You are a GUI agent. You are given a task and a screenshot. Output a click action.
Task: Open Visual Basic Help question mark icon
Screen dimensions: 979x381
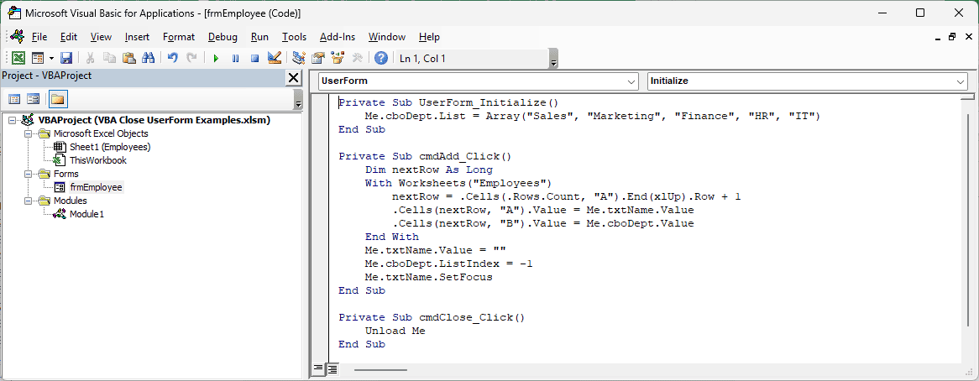pyautogui.click(x=381, y=58)
